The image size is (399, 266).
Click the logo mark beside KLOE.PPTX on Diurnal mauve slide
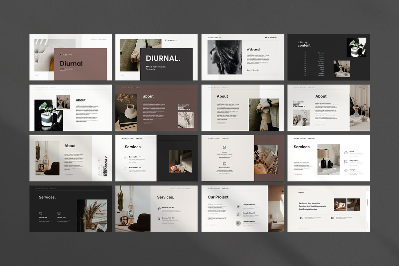point(61,55)
